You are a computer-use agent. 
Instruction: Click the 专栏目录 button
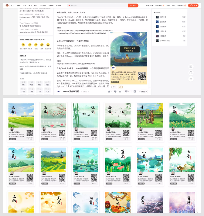(x=144, y=91)
